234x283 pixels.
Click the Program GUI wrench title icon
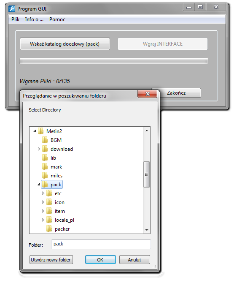(12, 9)
